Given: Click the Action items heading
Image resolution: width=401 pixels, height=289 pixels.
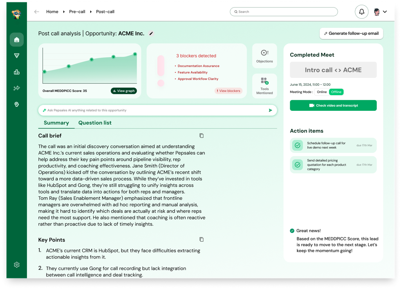Looking at the screenshot, I should 306,131.
